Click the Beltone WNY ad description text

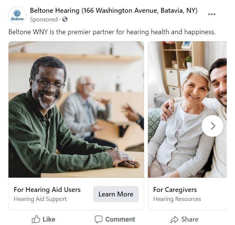click(x=112, y=32)
